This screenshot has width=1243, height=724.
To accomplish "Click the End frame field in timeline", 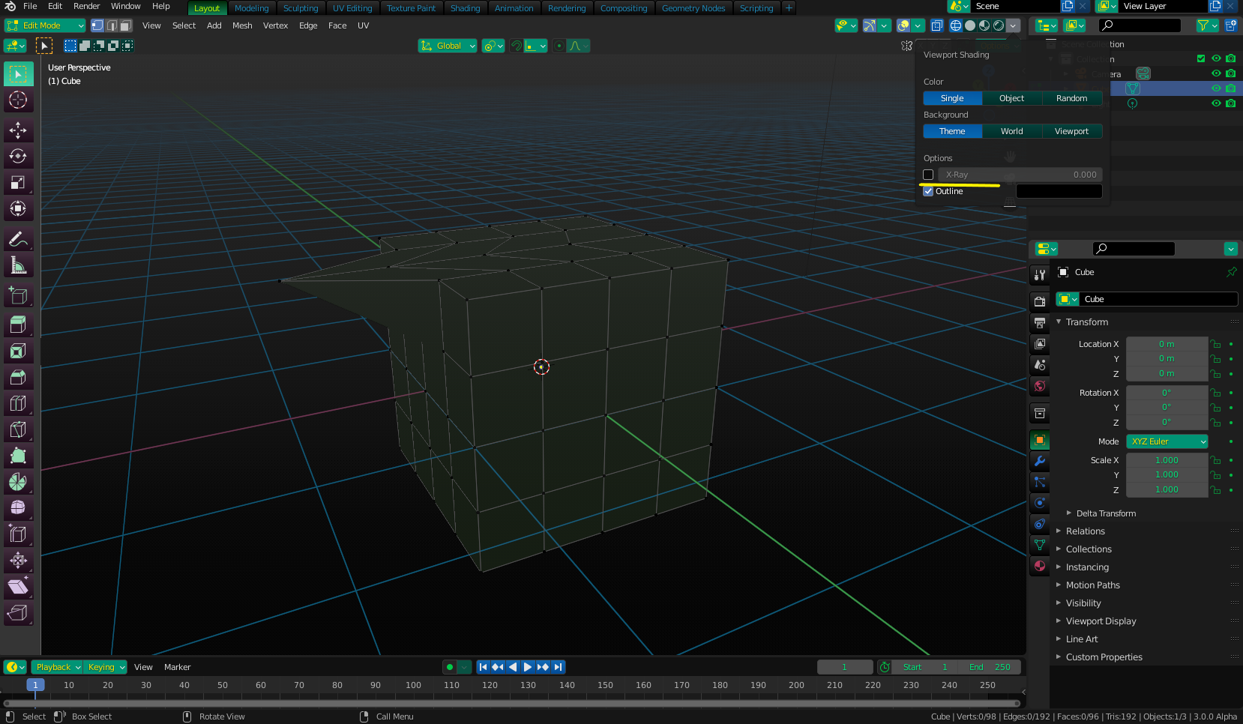I will 990,667.
